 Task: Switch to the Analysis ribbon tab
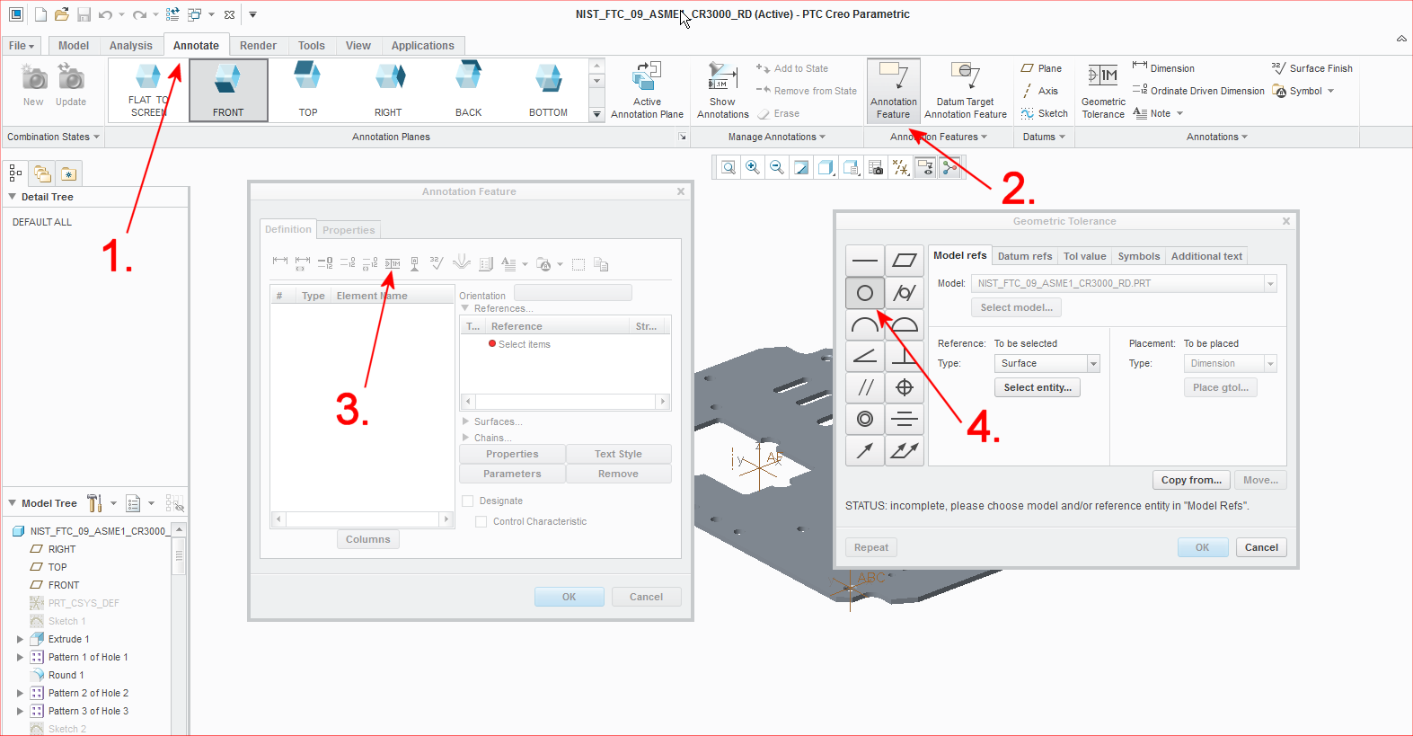click(131, 46)
